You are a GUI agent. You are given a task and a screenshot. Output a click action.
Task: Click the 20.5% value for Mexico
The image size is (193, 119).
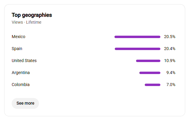coord(170,37)
